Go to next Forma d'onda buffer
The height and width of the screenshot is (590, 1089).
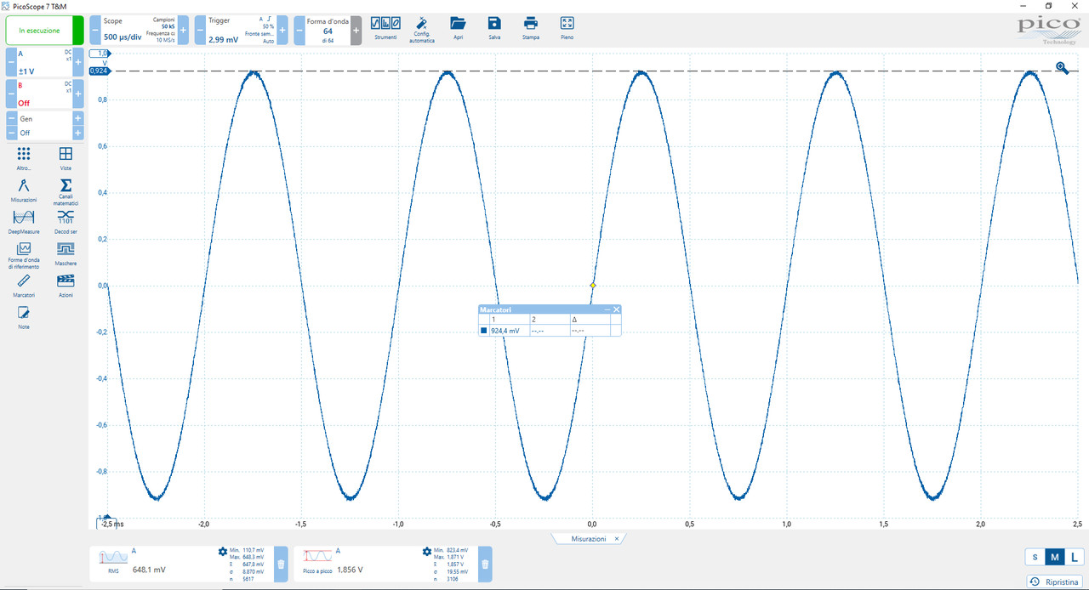tap(356, 31)
